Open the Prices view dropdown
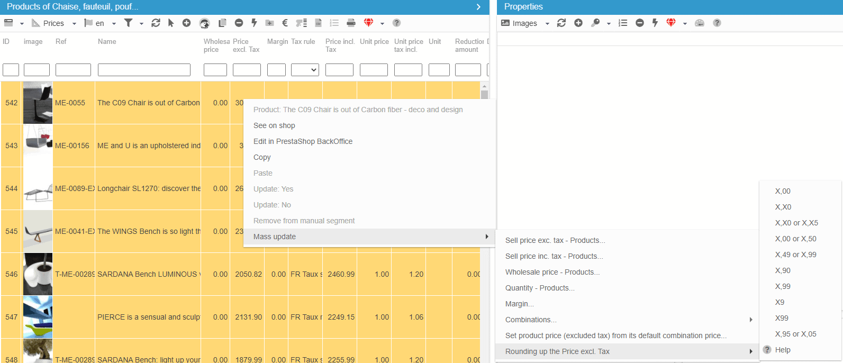The height and width of the screenshot is (363, 843). coord(54,23)
